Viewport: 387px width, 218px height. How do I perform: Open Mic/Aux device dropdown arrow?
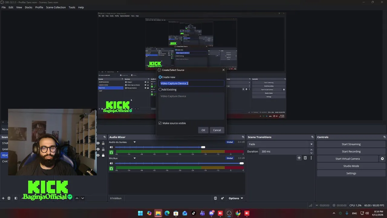pyautogui.click(x=135, y=158)
